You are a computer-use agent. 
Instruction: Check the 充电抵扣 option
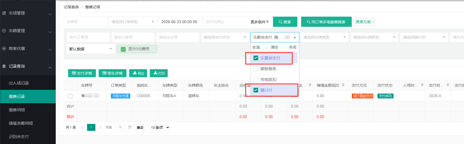[x=256, y=79]
